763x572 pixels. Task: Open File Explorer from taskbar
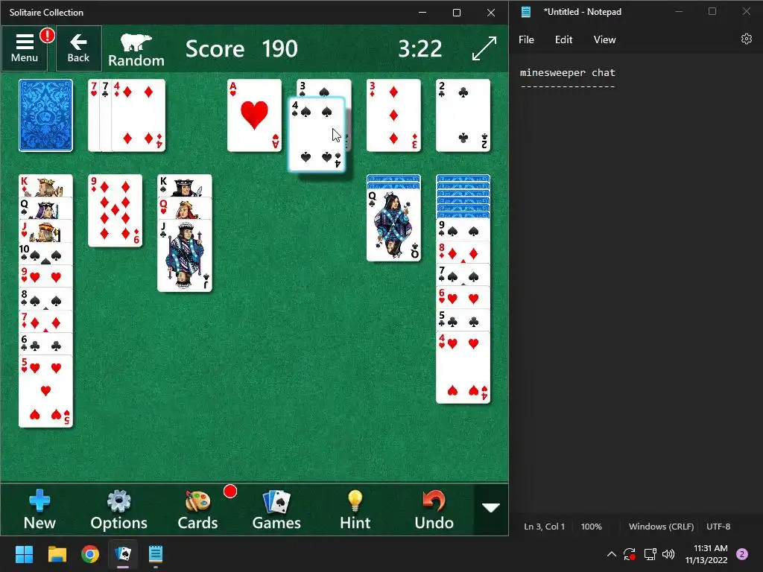point(57,554)
